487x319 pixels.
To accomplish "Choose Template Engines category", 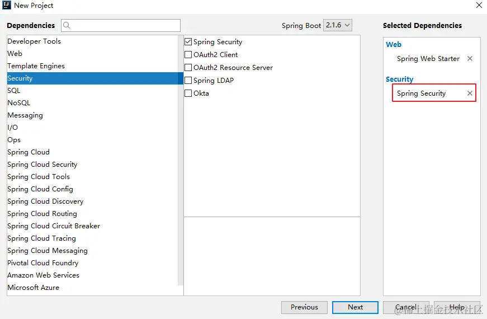I will 93,66.
